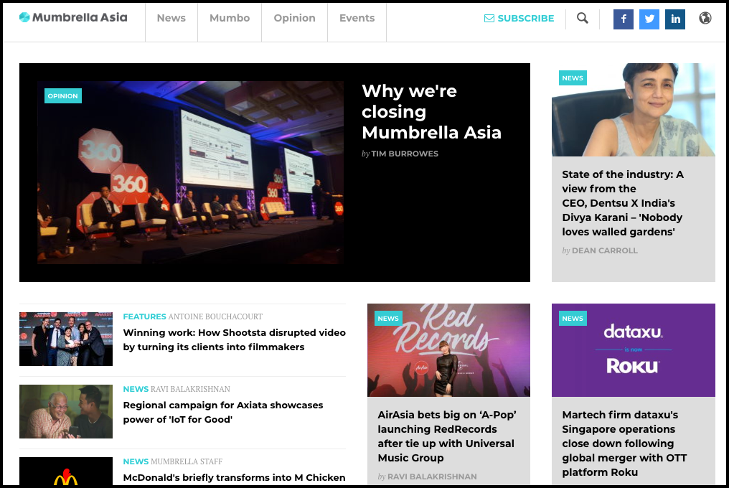Open Mumbrella Asia's Facebook page icon
The width and height of the screenshot is (729, 488).
pos(623,19)
